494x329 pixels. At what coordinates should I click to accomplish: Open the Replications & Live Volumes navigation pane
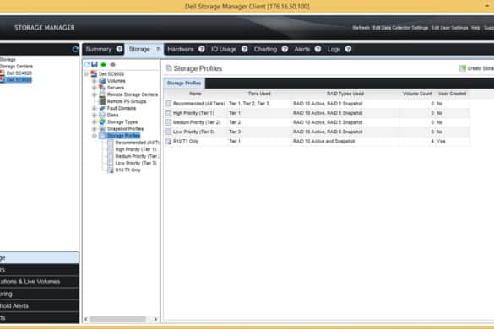(x=40, y=282)
